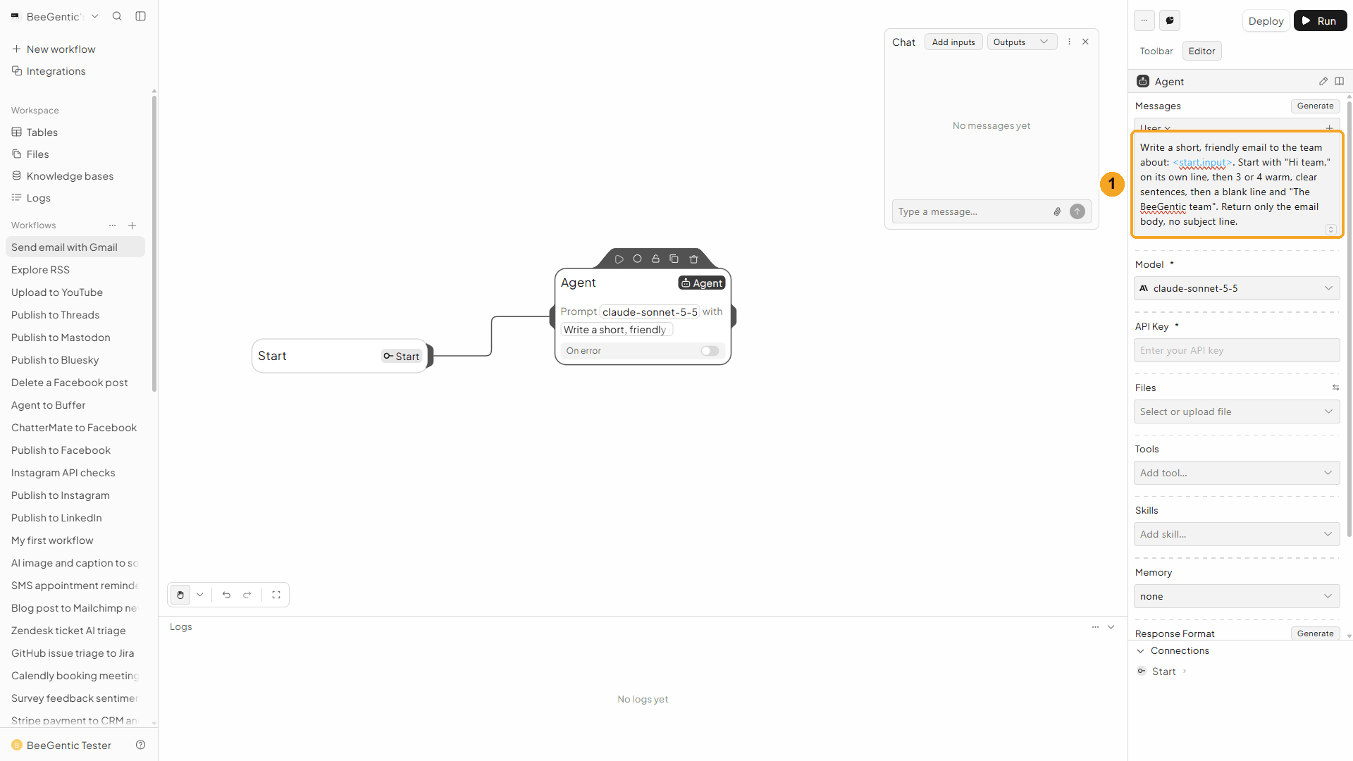Fit the canvas with the fullscreen icon
The image size is (1353, 761).
(x=276, y=595)
